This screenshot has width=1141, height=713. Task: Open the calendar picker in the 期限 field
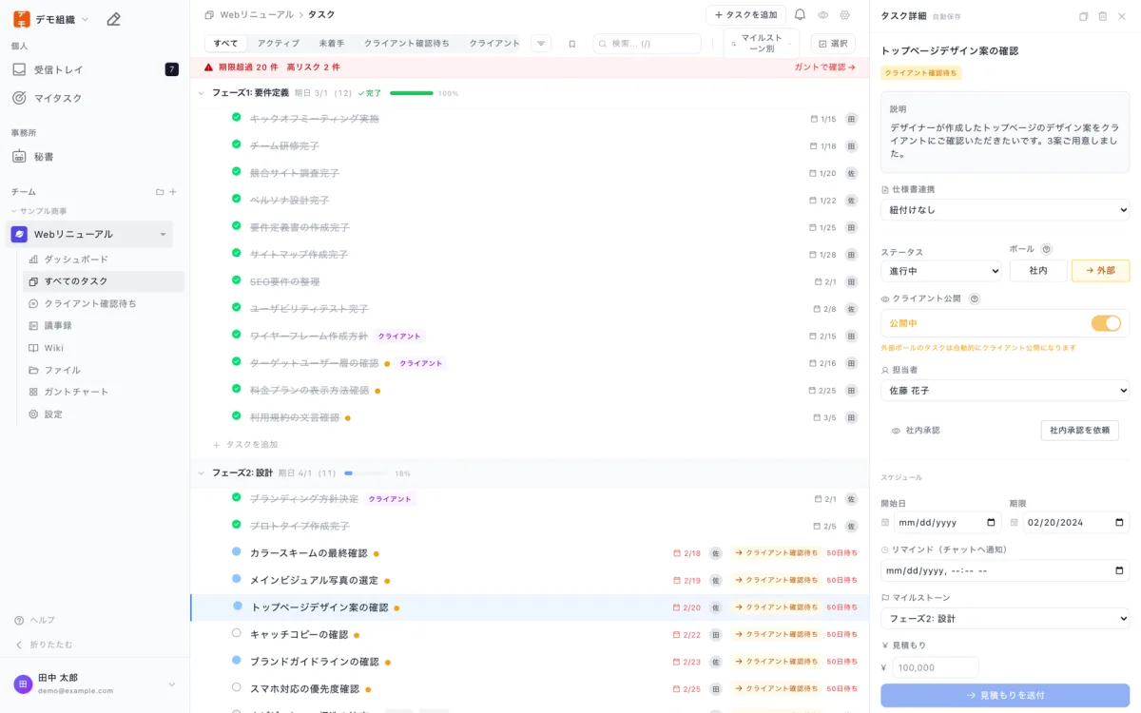tap(1120, 522)
